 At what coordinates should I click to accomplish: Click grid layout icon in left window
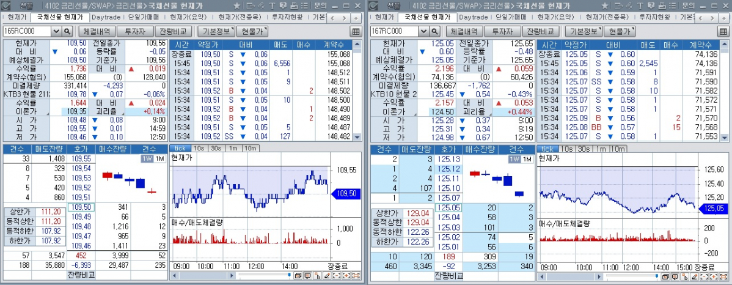point(356,31)
